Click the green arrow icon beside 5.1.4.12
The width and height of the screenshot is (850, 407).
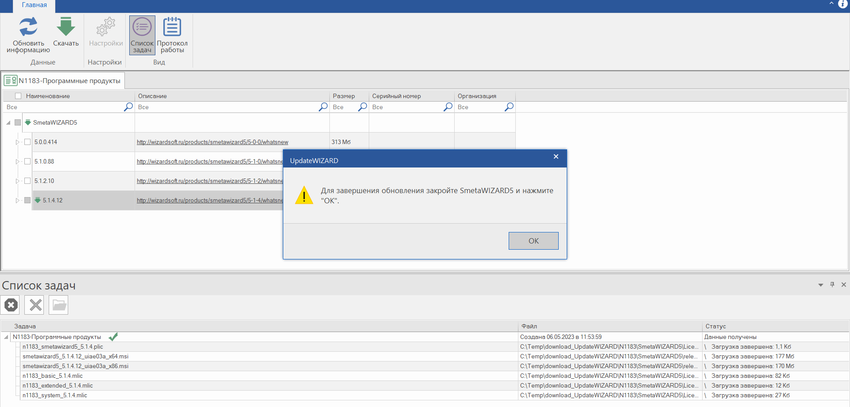(38, 200)
